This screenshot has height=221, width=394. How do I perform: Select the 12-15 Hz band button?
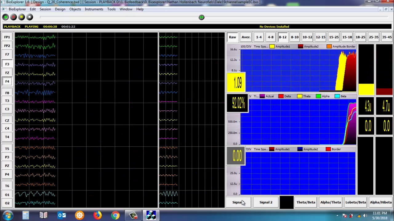[320, 37]
